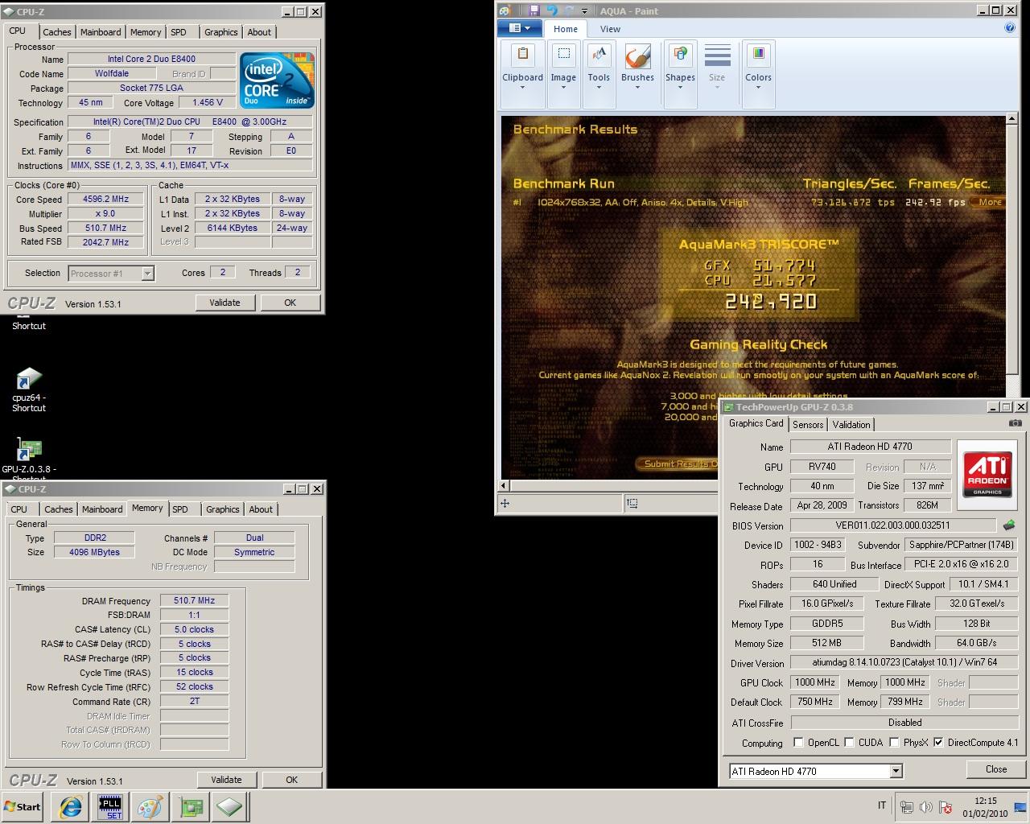The height and width of the screenshot is (824, 1030).
Task: Click the ATI Radeon Graphics logo in GPU-Z
Action: [x=988, y=474]
